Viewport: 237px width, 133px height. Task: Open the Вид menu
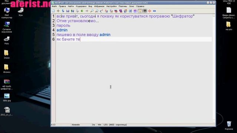90,6
